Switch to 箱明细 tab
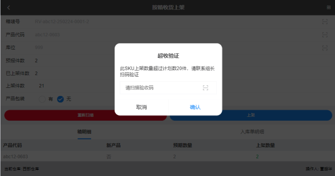Viewport: 335px width, 176px height. 84,132
